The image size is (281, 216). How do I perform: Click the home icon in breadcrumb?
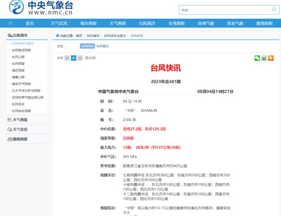pos(58,36)
